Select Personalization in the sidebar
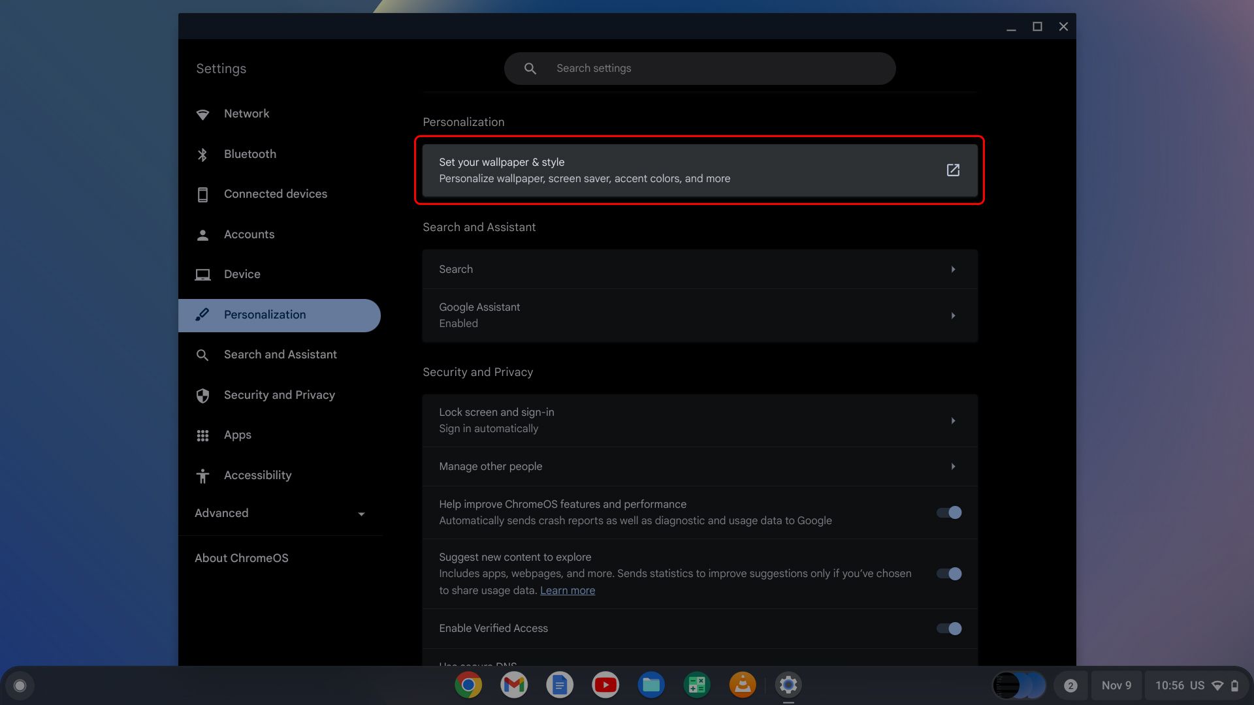Viewport: 1254px width, 705px height. point(265,315)
